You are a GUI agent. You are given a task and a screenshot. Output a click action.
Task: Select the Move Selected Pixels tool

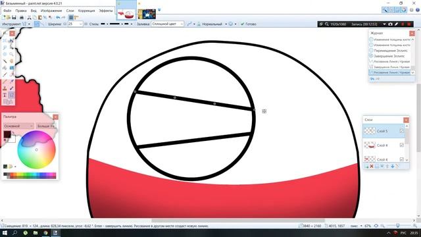coord(12,41)
